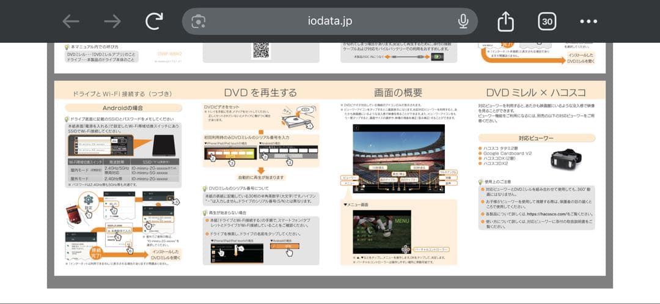Tap the QR code image in the manual

[261, 50]
